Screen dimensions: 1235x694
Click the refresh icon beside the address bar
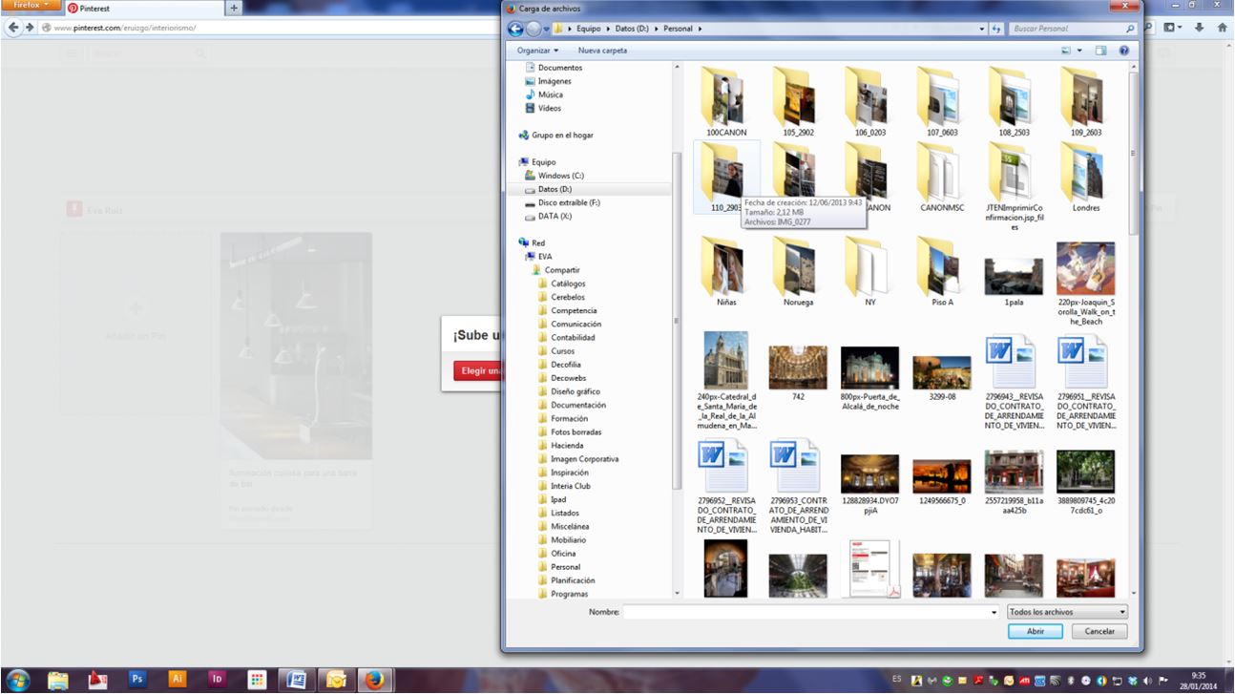pos(997,29)
